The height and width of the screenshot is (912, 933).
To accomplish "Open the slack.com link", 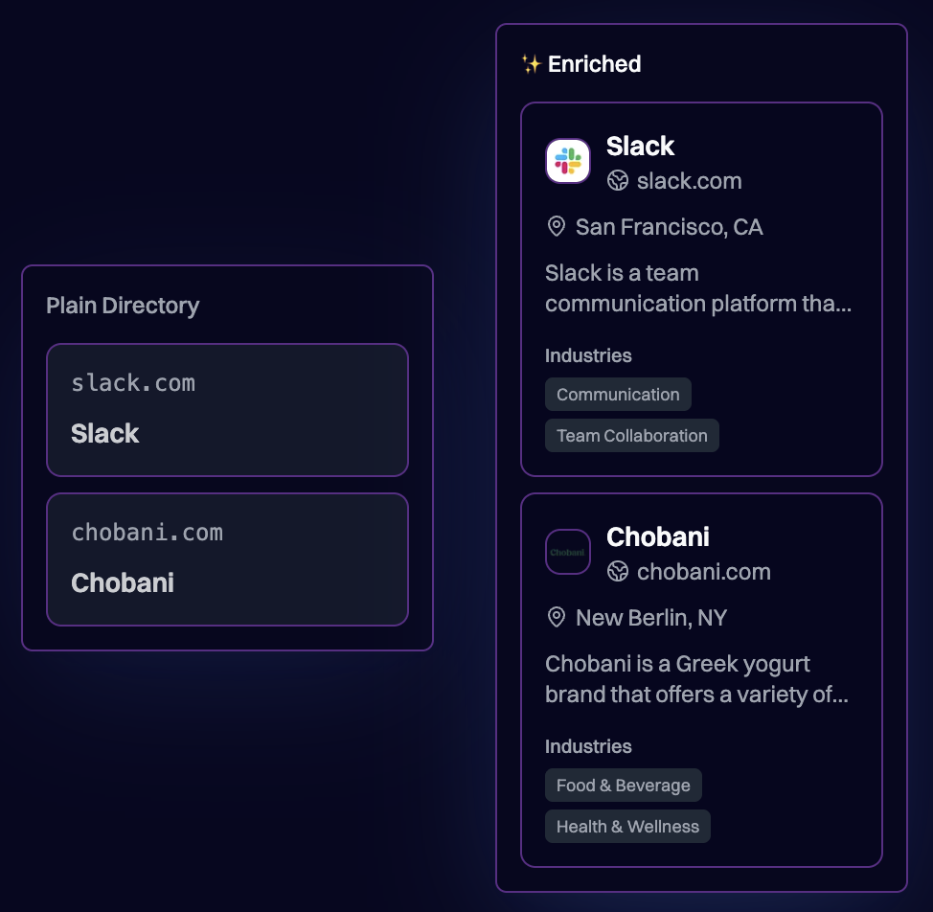I will tap(688, 180).
